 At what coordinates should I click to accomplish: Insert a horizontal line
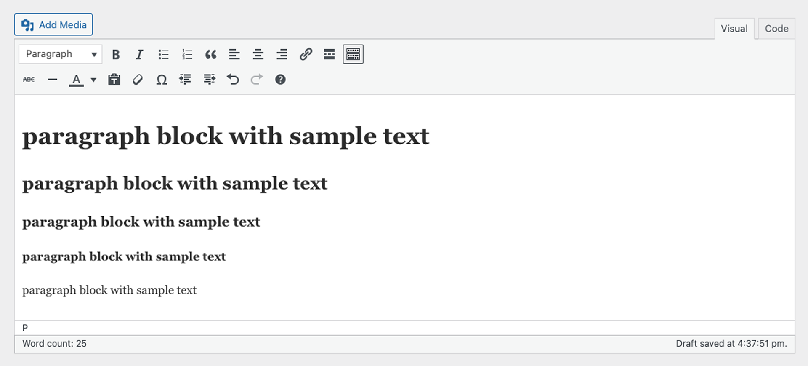[53, 80]
